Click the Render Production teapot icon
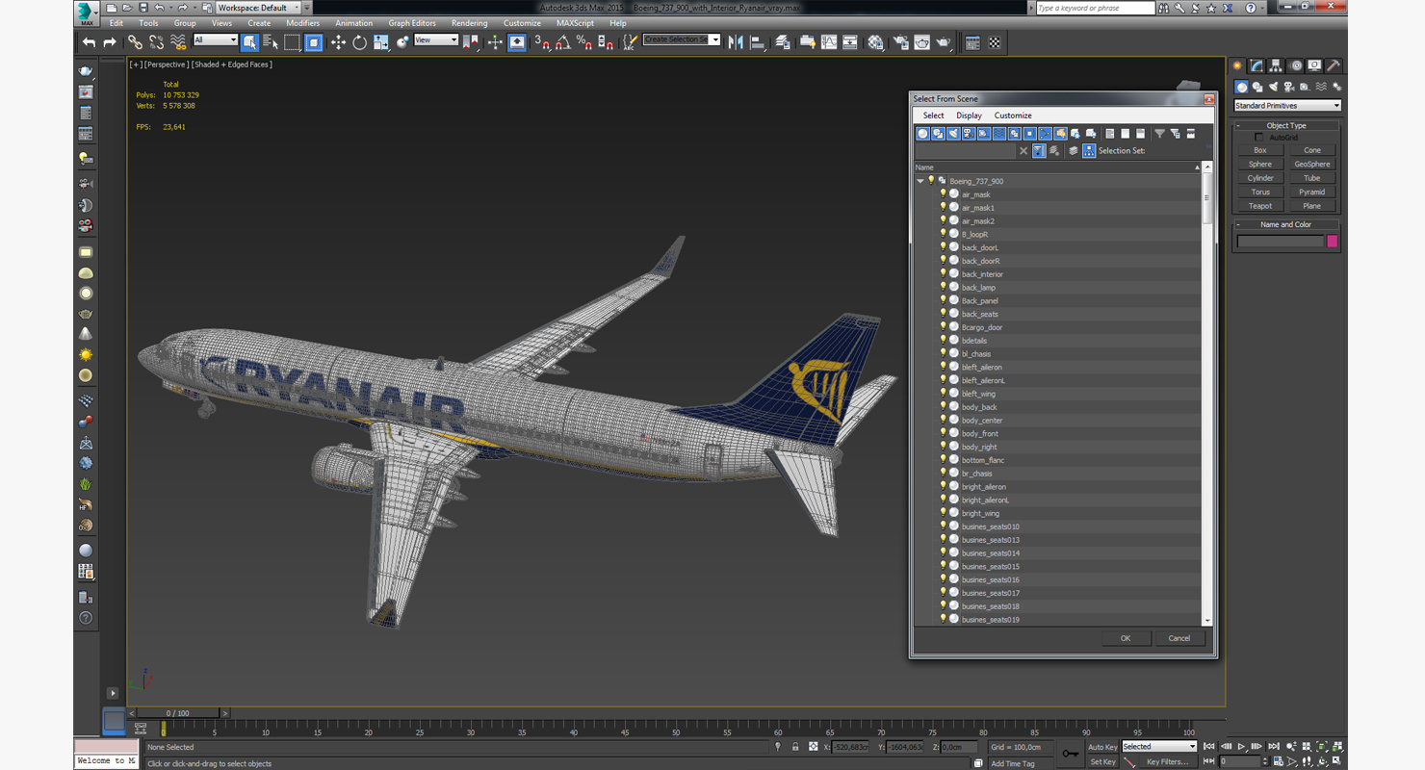 pyautogui.click(x=944, y=42)
